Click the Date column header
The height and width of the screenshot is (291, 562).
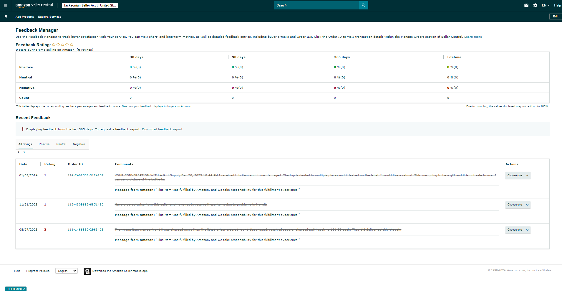(23, 164)
